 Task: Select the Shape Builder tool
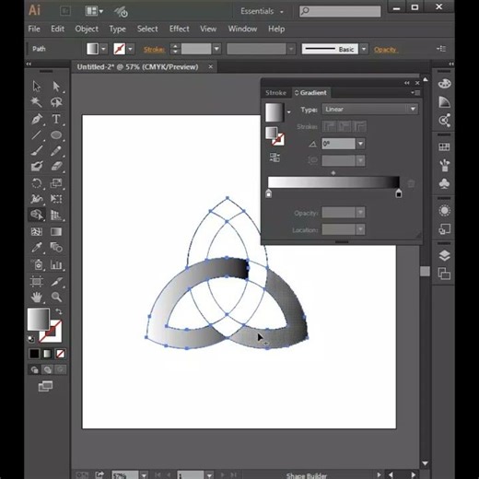point(37,215)
